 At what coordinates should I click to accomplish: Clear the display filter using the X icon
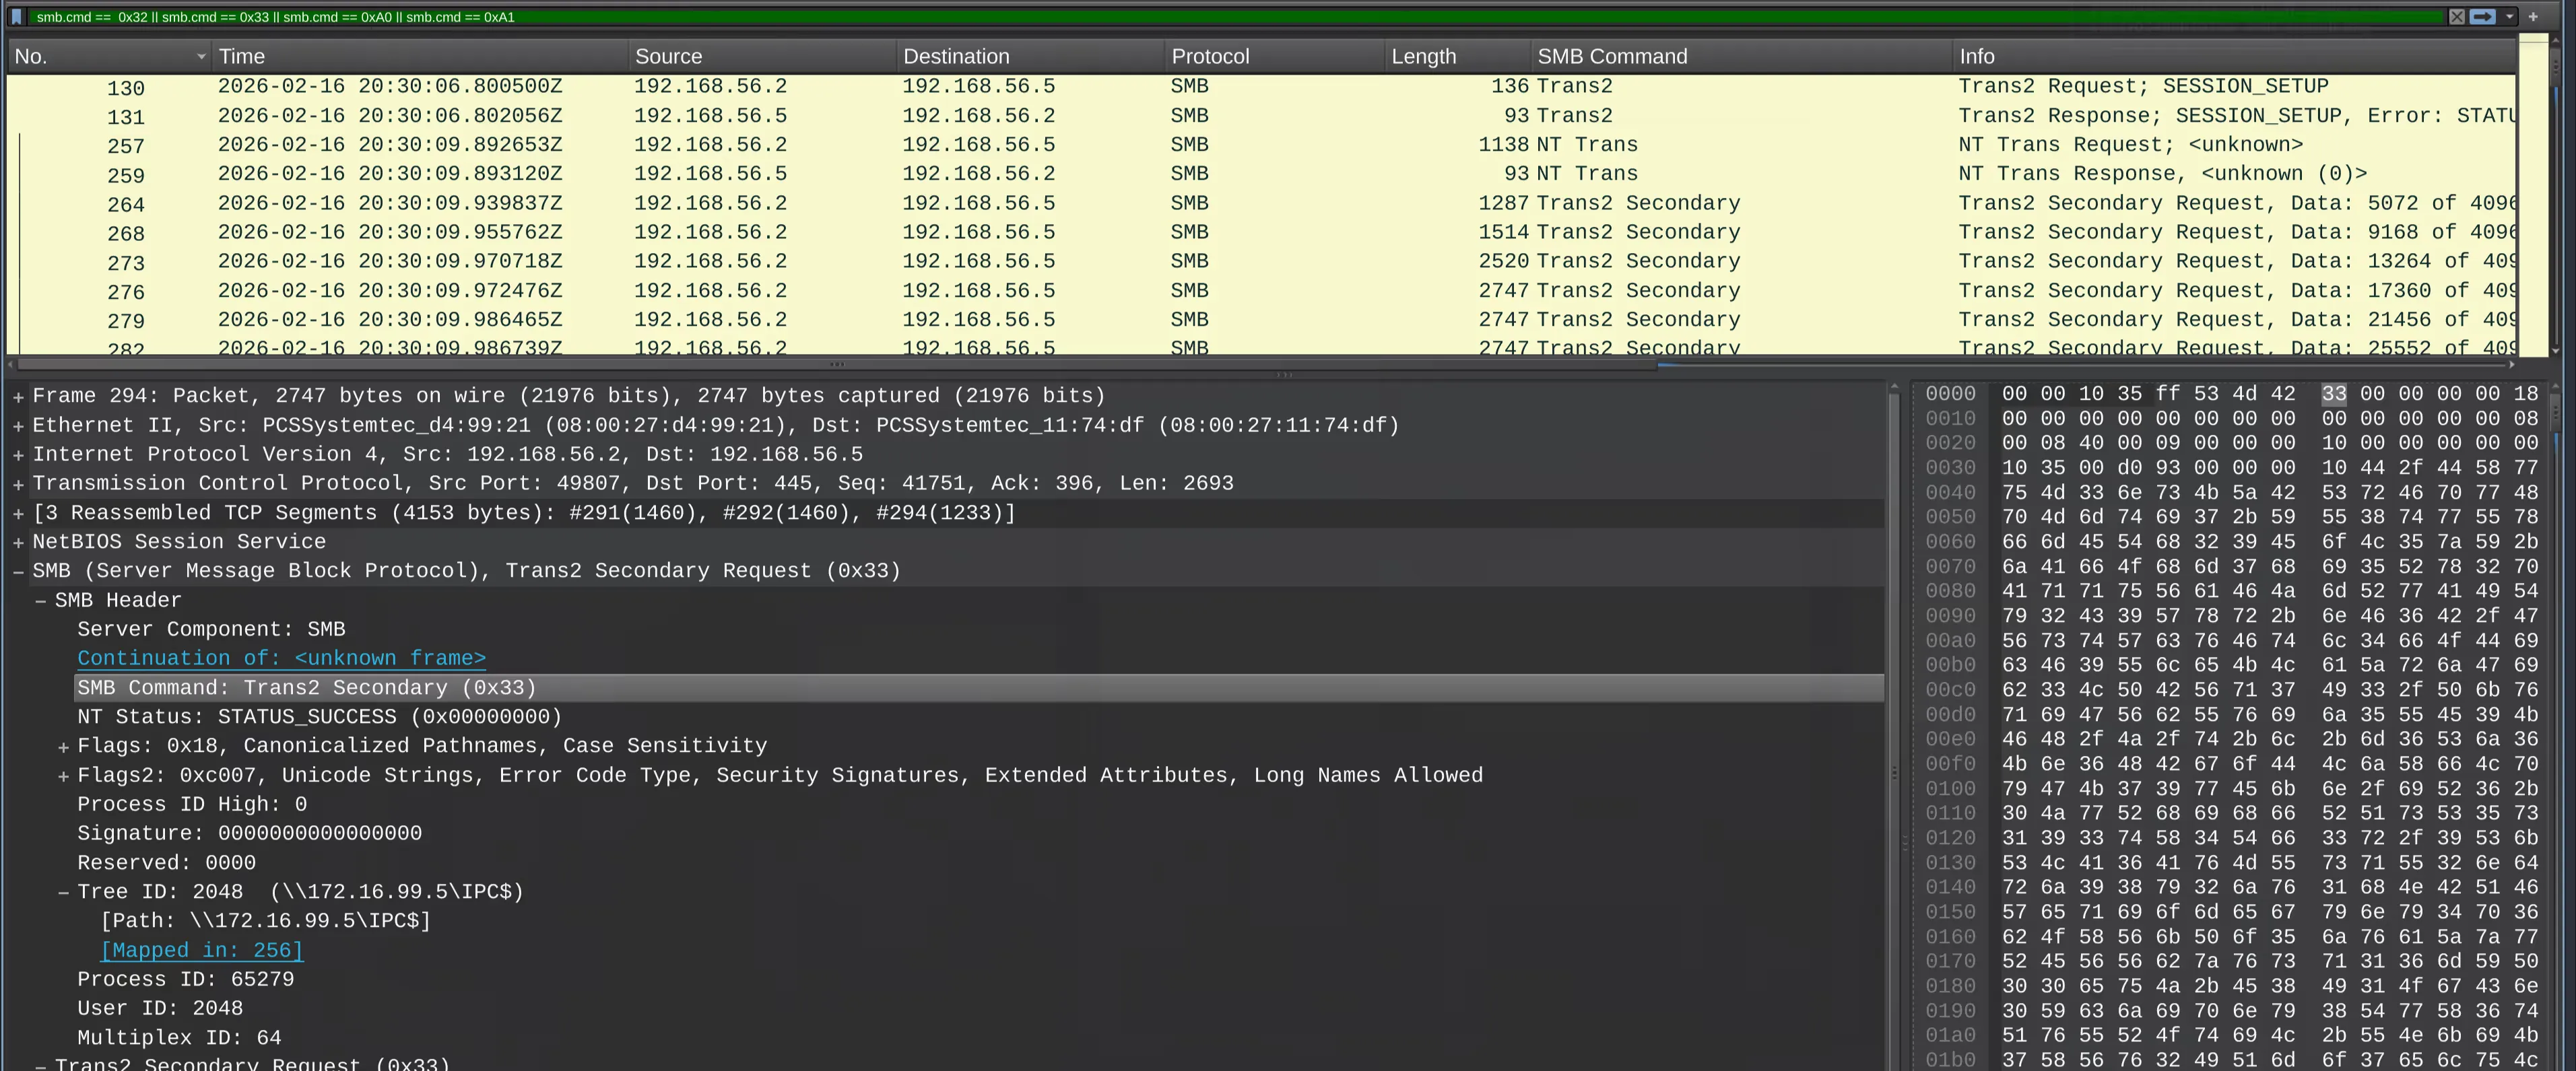pos(2457,16)
